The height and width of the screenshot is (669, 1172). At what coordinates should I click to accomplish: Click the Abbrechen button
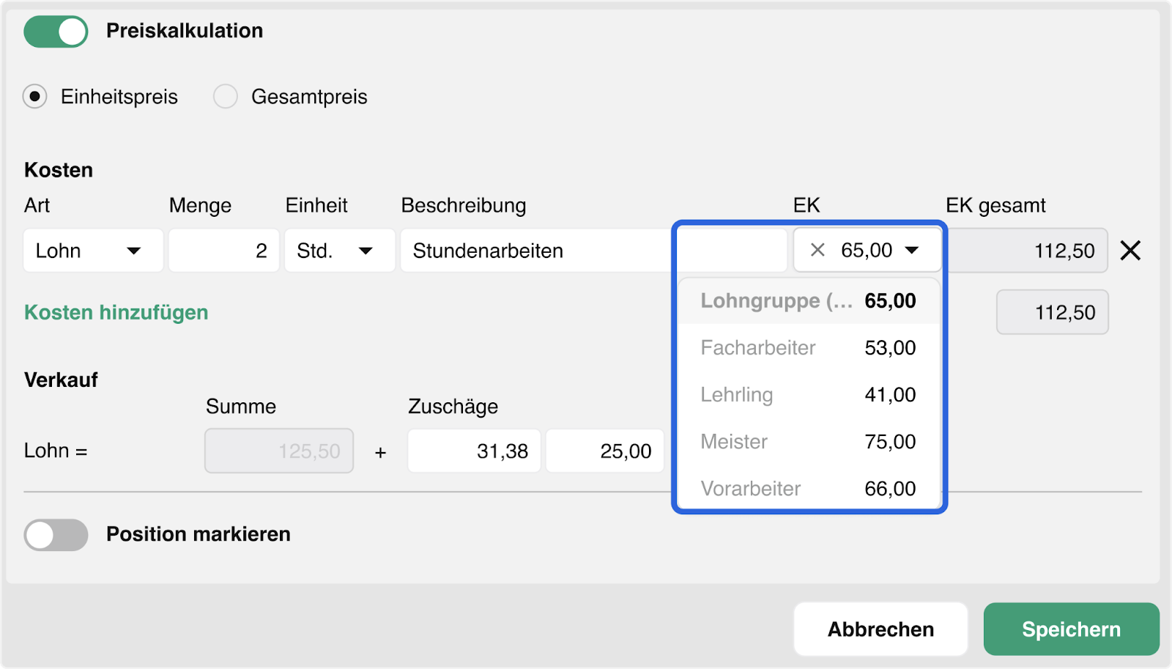pyautogui.click(x=880, y=629)
